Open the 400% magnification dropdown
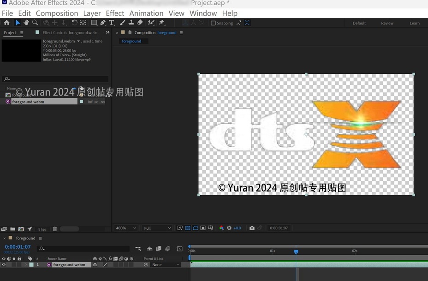 coord(125,228)
